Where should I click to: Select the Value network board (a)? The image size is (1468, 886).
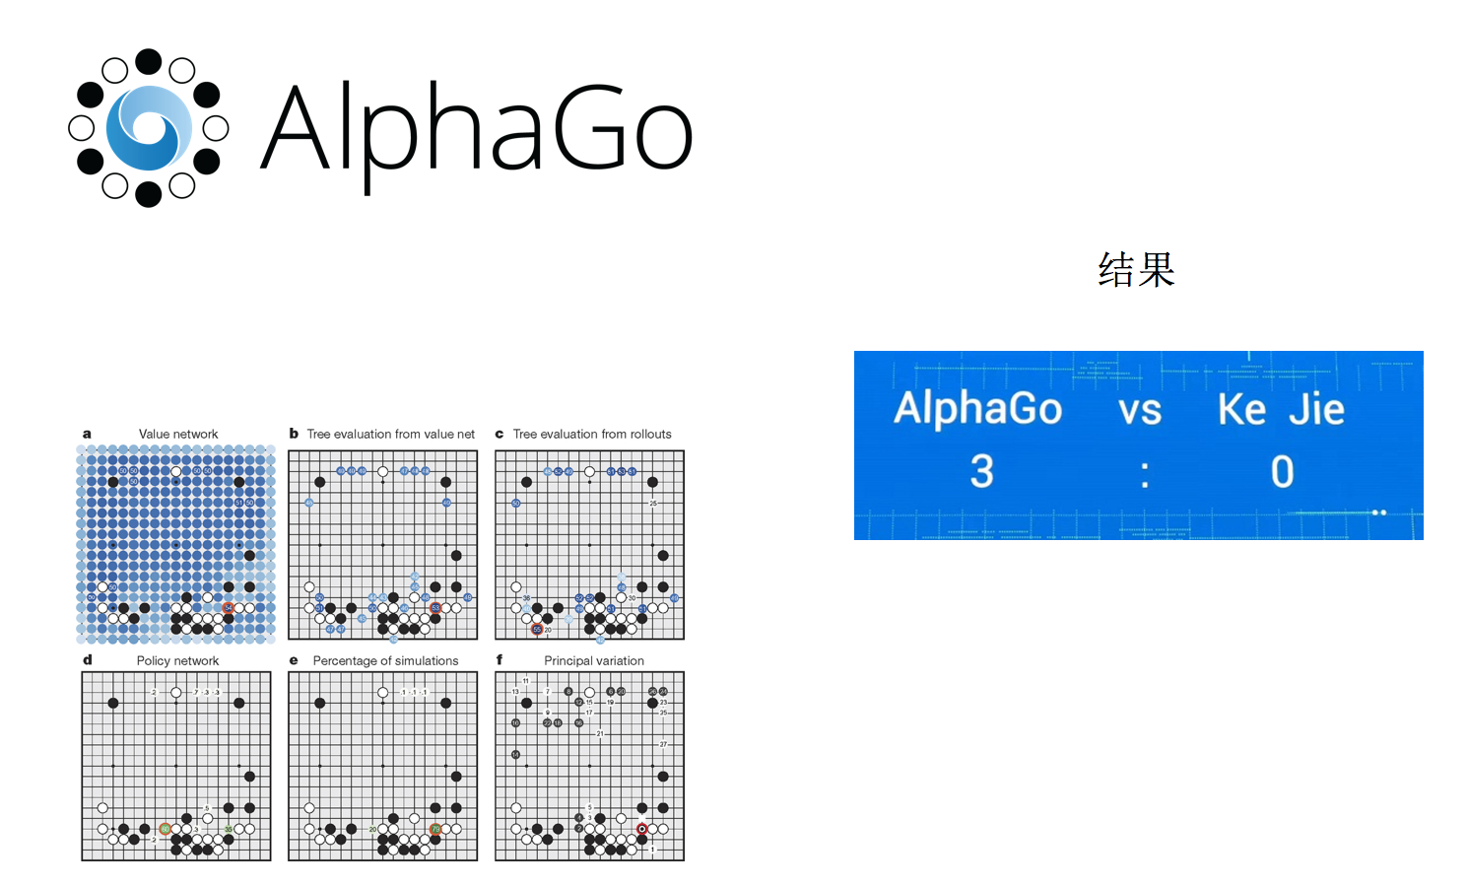176,544
